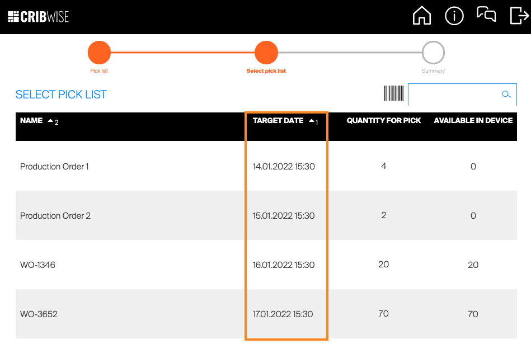Viewport: 531px width, 344px height.
Task: Click the Select pick list step circle
Action: click(x=266, y=53)
